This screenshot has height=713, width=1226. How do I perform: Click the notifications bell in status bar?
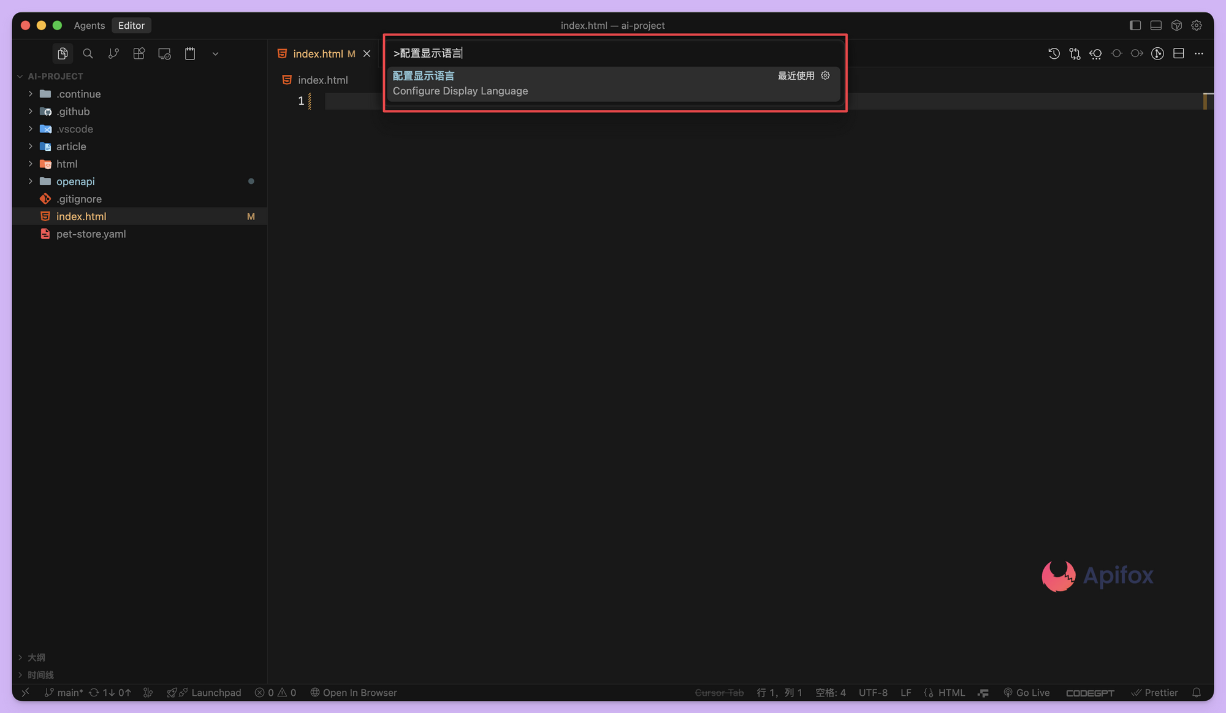(1196, 692)
